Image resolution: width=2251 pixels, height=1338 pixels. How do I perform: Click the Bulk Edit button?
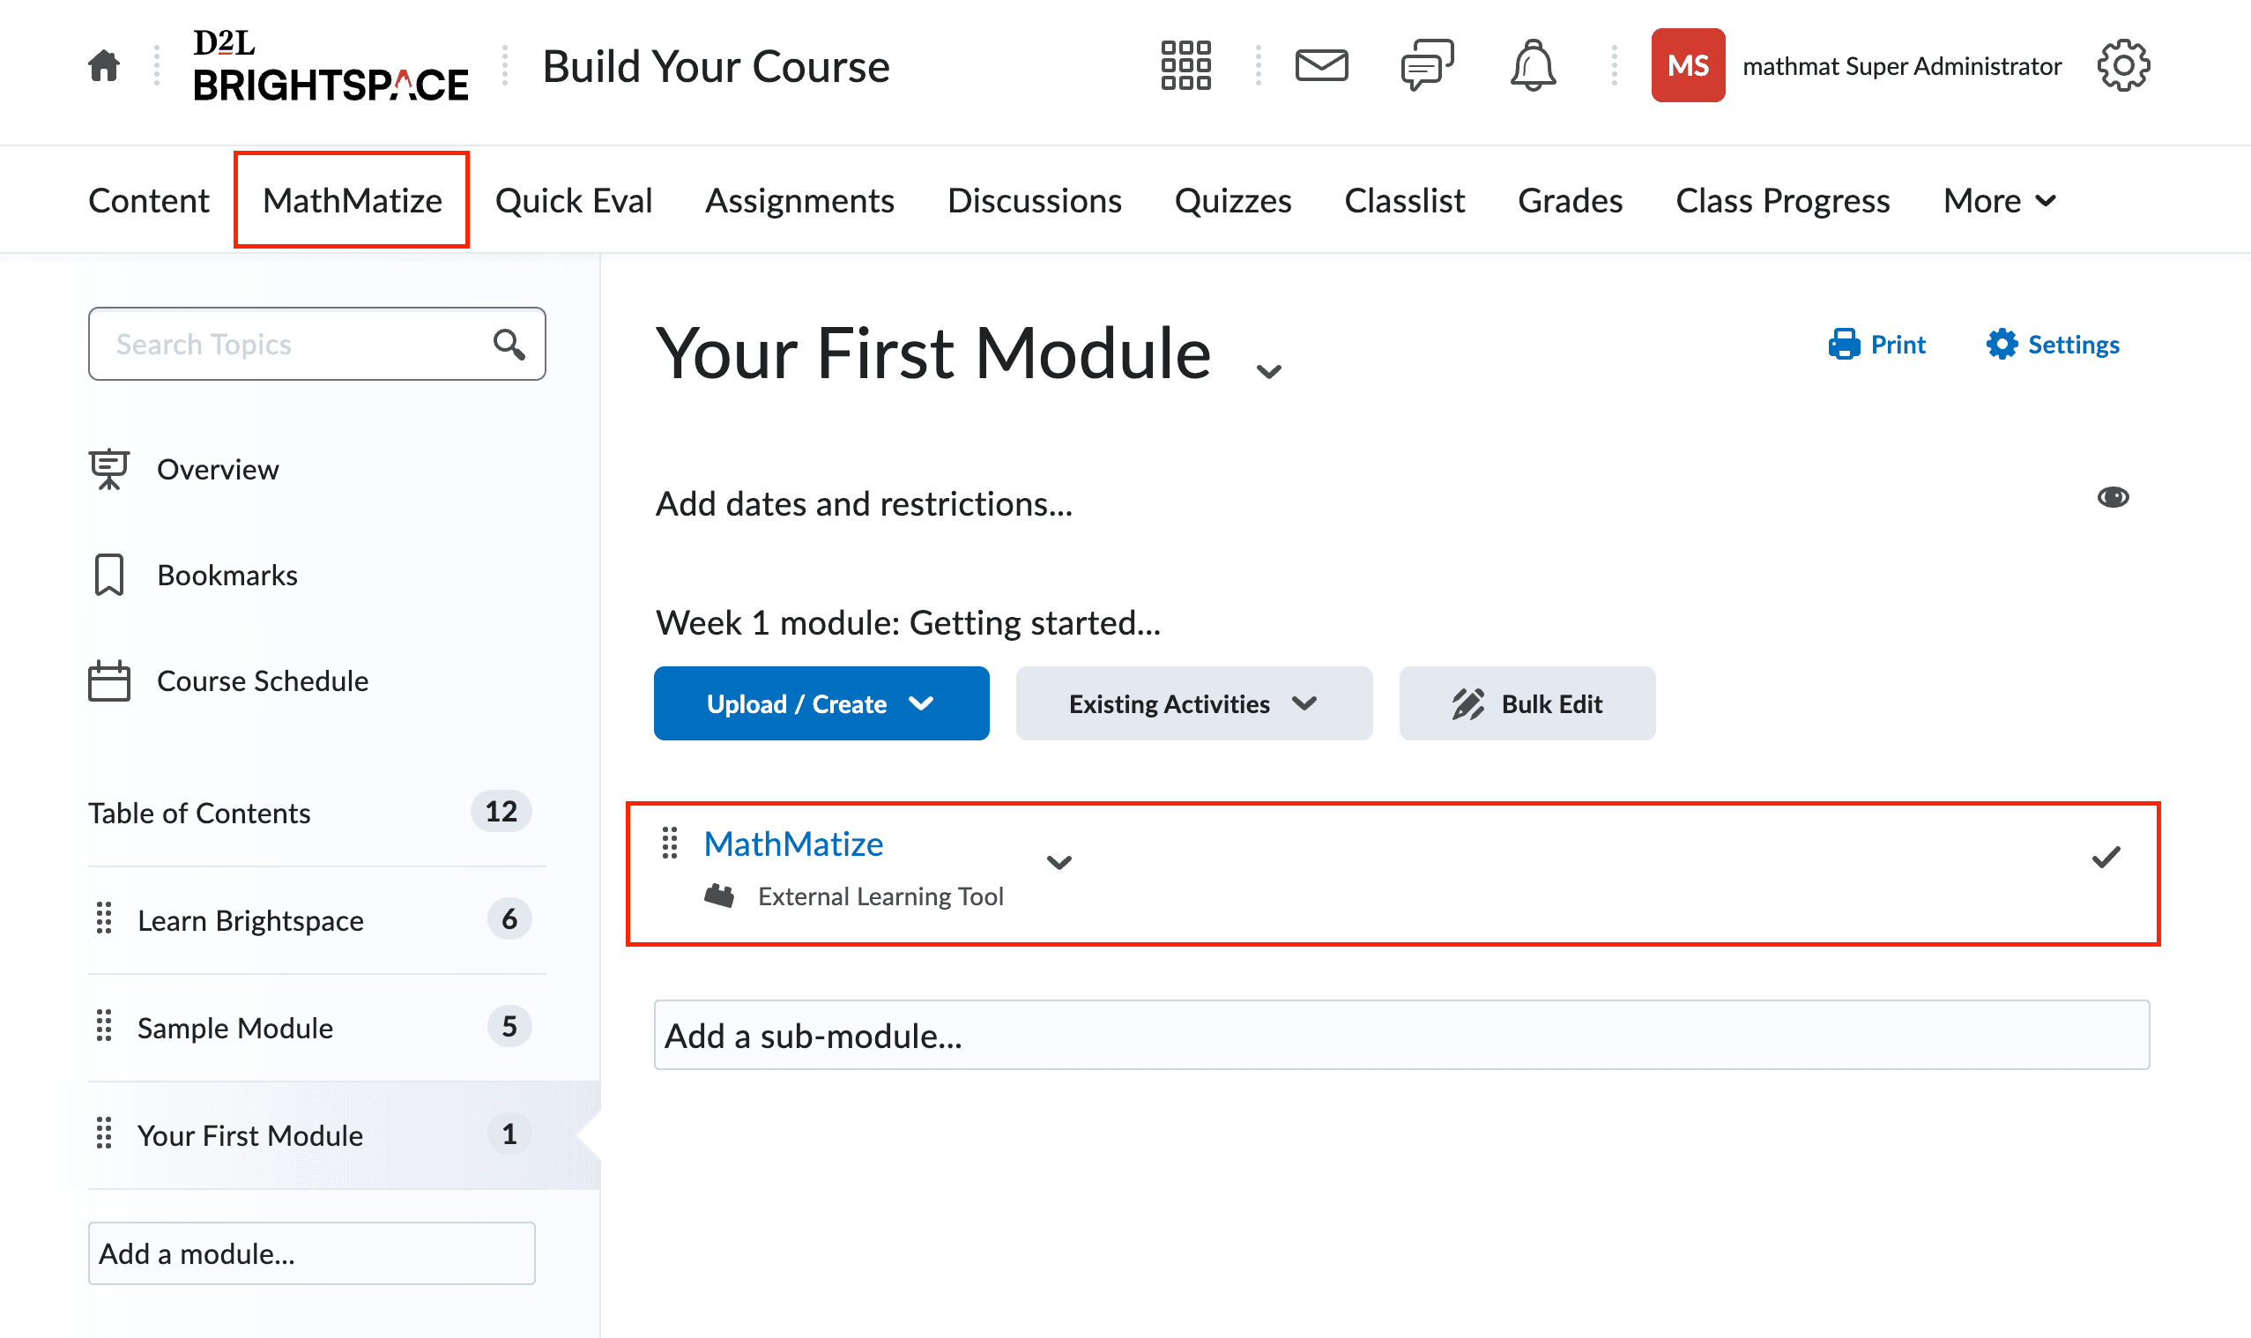[x=1527, y=703]
